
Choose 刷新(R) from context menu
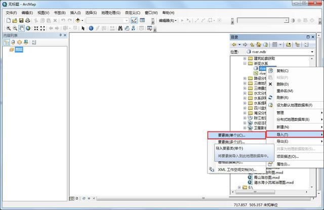coord(295,98)
